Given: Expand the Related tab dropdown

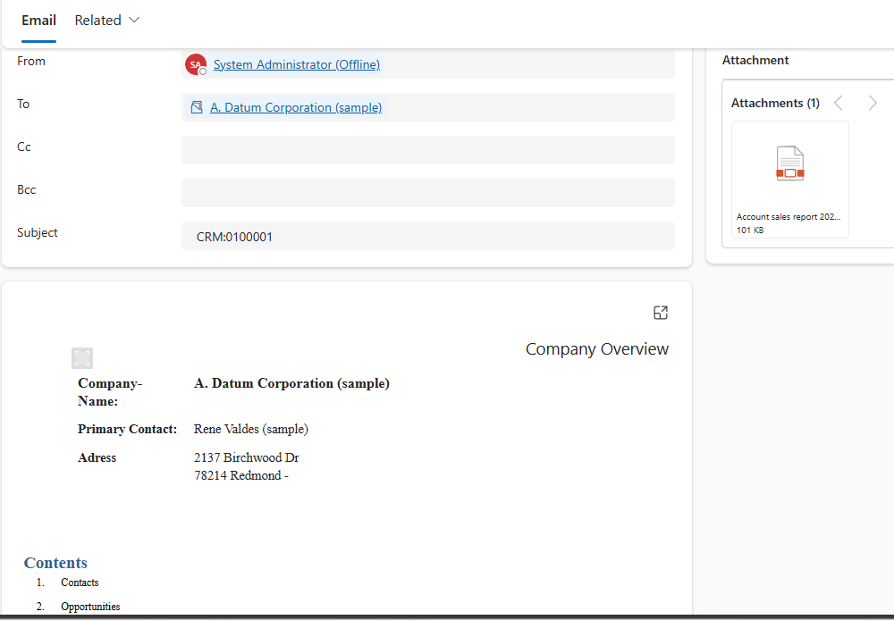Looking at the screenshot, I should tap(107, 21).
